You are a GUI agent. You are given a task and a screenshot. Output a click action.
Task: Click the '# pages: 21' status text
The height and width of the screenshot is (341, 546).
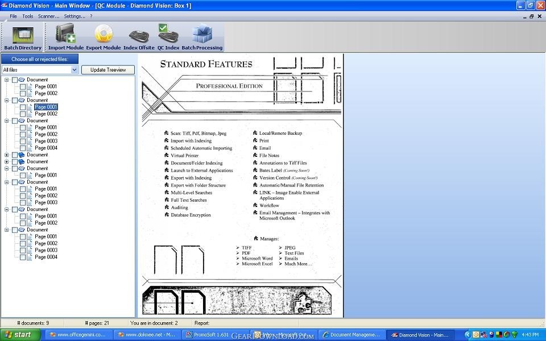[x=97, y=323]
